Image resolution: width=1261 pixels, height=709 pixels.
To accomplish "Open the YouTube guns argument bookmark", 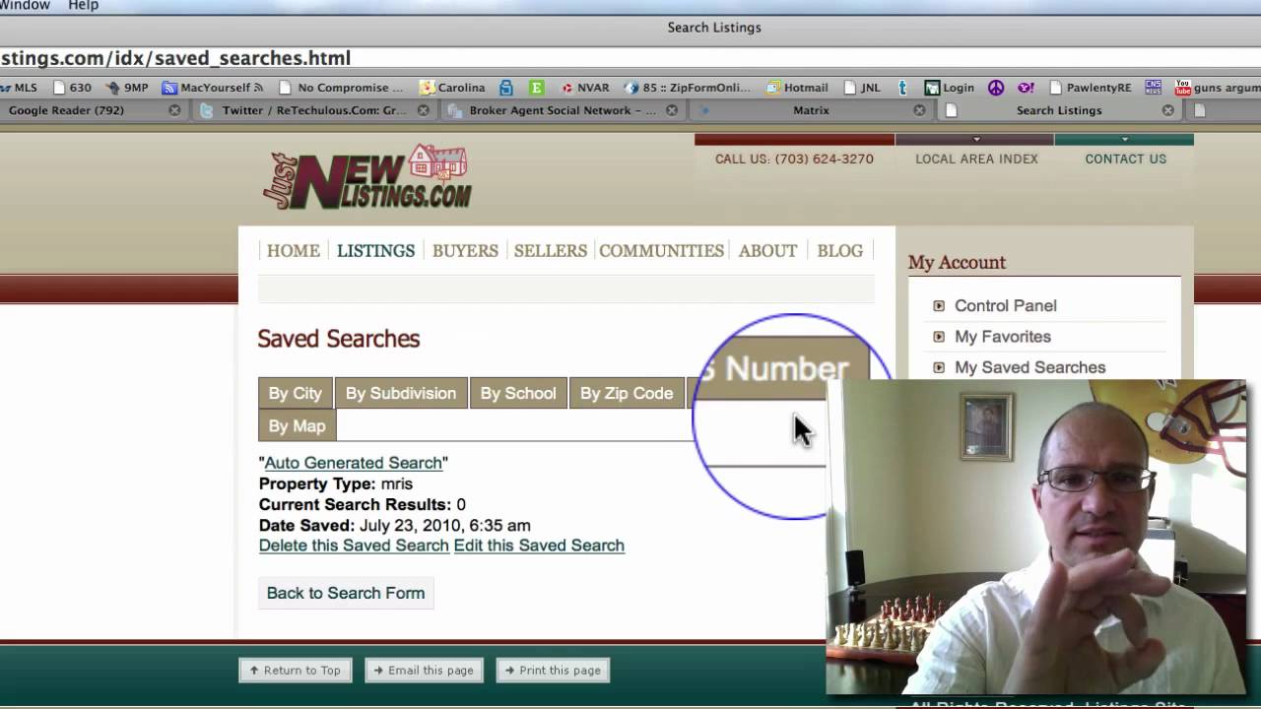I will click(1218, 88).
